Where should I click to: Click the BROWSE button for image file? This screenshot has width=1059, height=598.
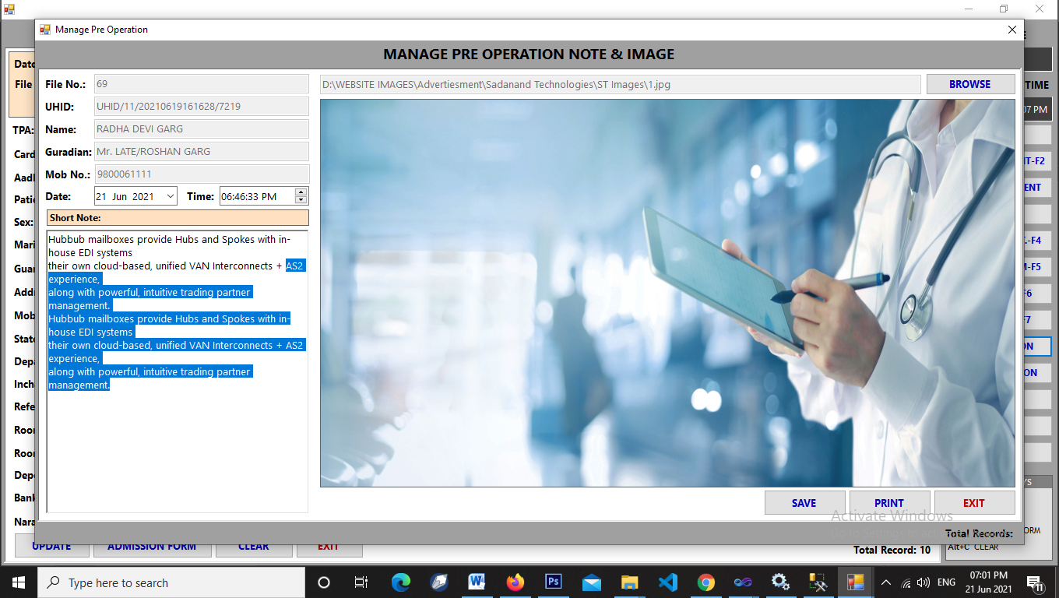[970, 84]
